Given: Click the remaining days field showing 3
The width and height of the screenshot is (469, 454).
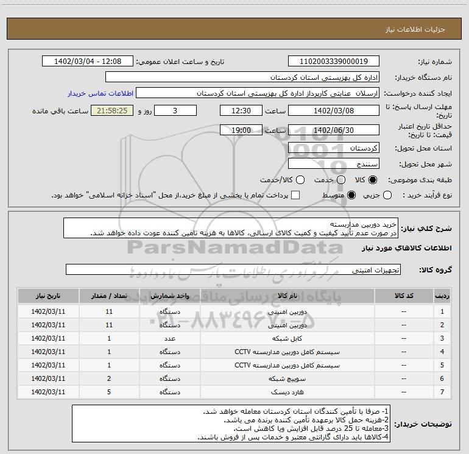Looking at the screenshot, I should pos(175,111).
